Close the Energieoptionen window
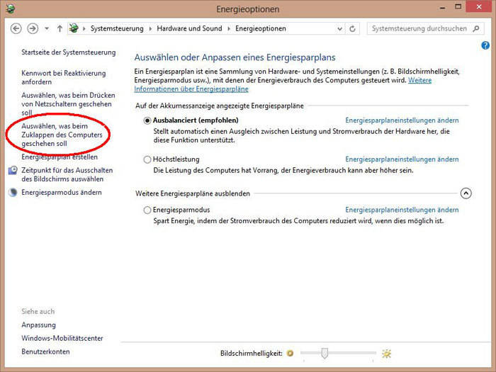The width and height of the screenshot is (496, 372). 478,6
